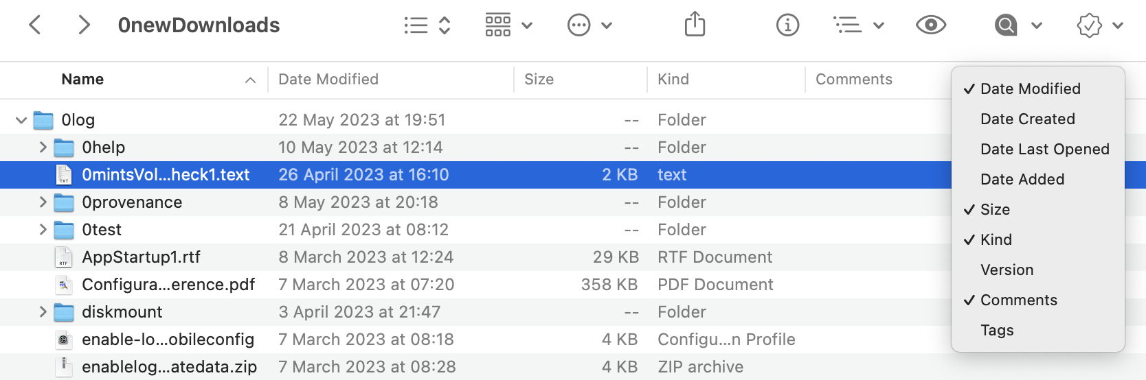
Task: Click the 0mintsVol text file icon
Action: pyautogui.click(x=64, y=175)
